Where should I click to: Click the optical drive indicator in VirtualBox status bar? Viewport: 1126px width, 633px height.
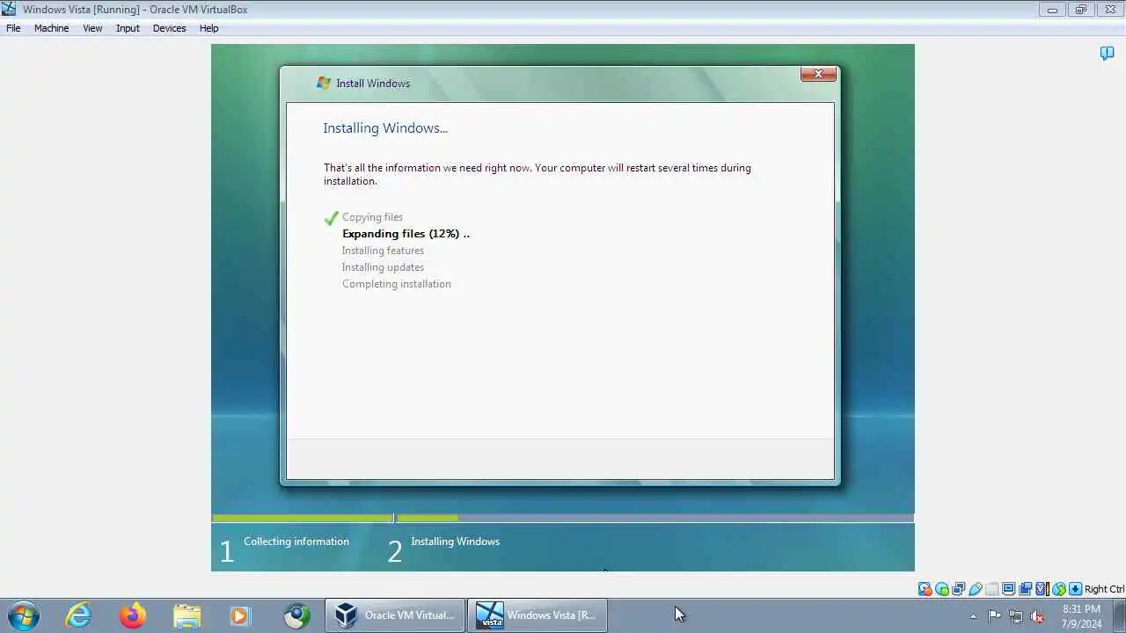pyautogui.click(x=942, y=589)
